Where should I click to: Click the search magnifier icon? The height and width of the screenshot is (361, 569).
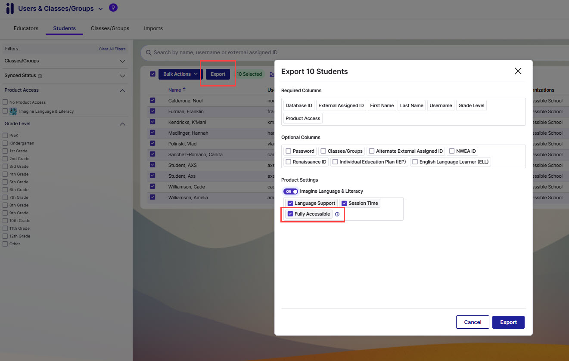coord(149,52)
